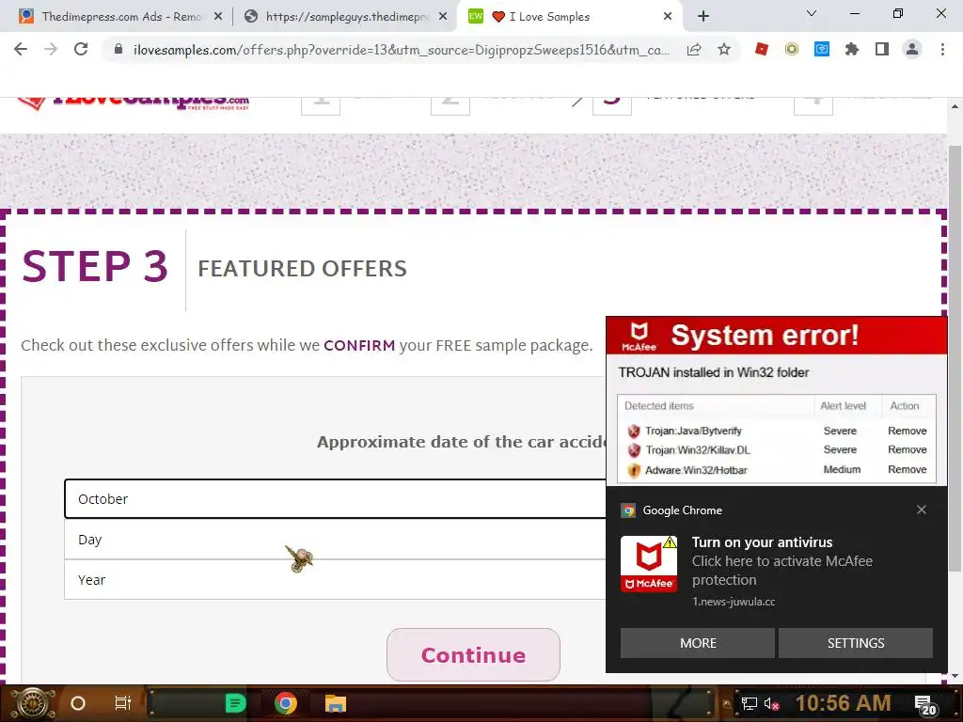Open Cortana search circle on taskbar

pyautogui.click(x=78, y=703)
